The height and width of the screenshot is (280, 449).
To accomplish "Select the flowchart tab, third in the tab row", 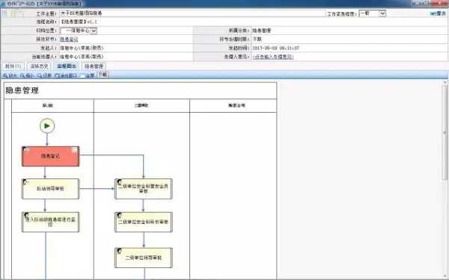I will 67,66.
